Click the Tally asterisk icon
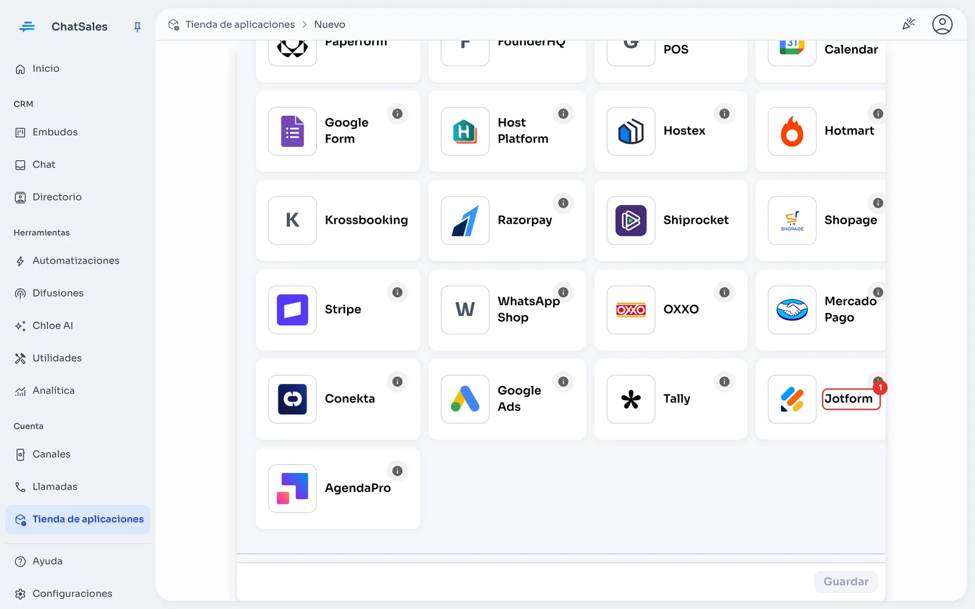Screen dimensions: 975x609 point(631,399)
